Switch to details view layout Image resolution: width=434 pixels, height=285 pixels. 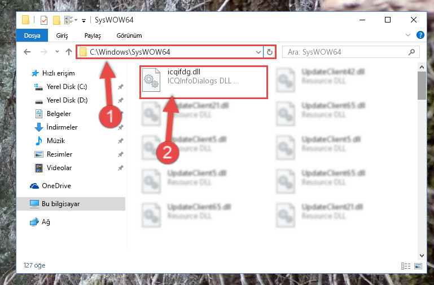(405, 266)
